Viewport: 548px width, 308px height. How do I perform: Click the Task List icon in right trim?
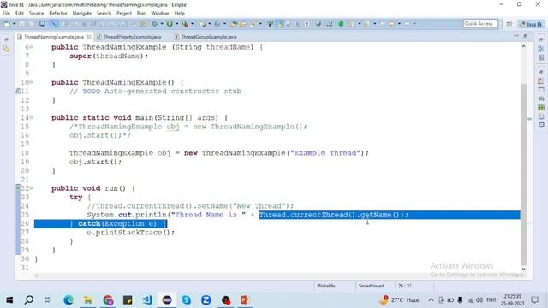(x=541, y=57)
